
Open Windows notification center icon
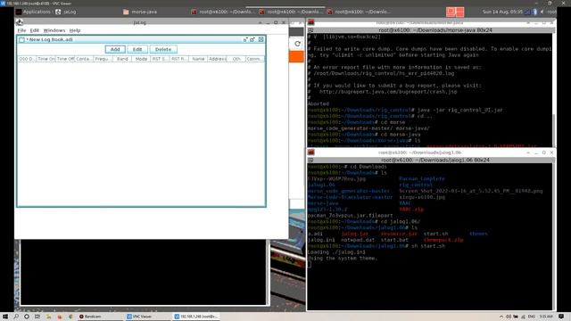[x=561, y=317]
